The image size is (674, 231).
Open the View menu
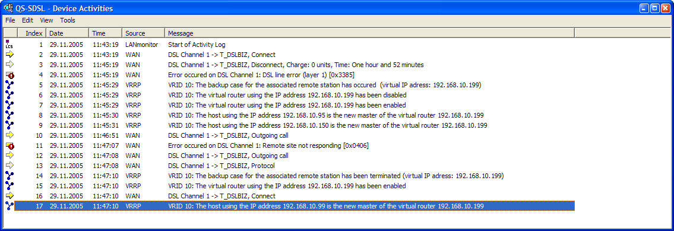tap(46, 20)
